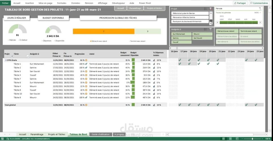The image size is (273, 141).
Task: Click the timeline right scroll arrow
Action: pos(260,22)
